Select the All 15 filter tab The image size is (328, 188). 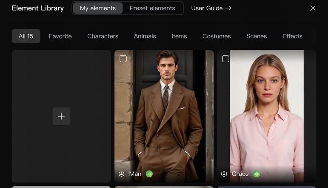pos(26,36)
